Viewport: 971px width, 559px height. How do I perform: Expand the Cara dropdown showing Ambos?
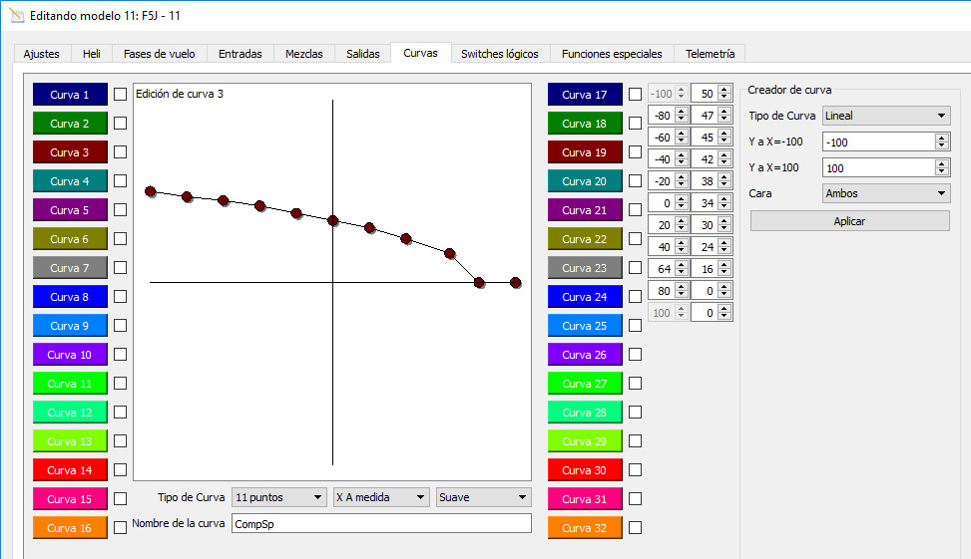[885, 193]
